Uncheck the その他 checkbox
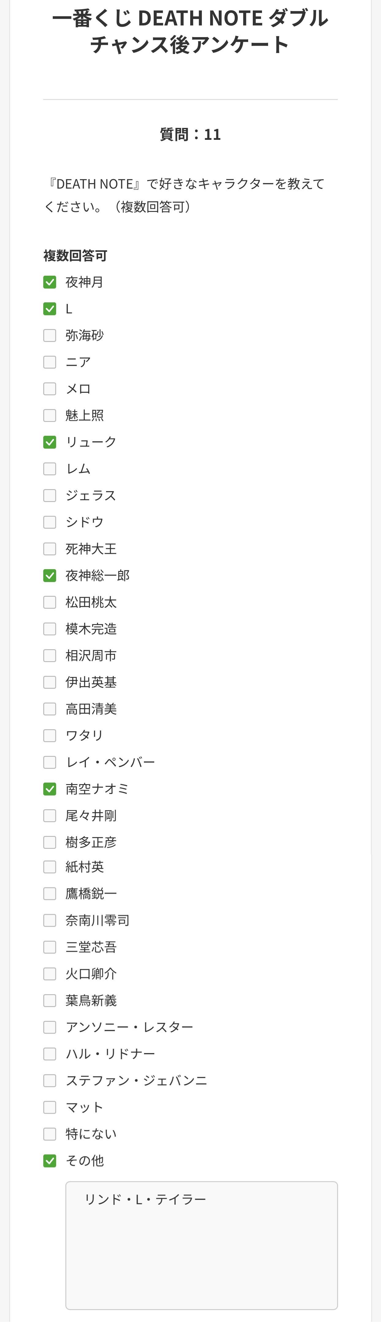This screenshot has height=1322, width=381. (50, 1161)
